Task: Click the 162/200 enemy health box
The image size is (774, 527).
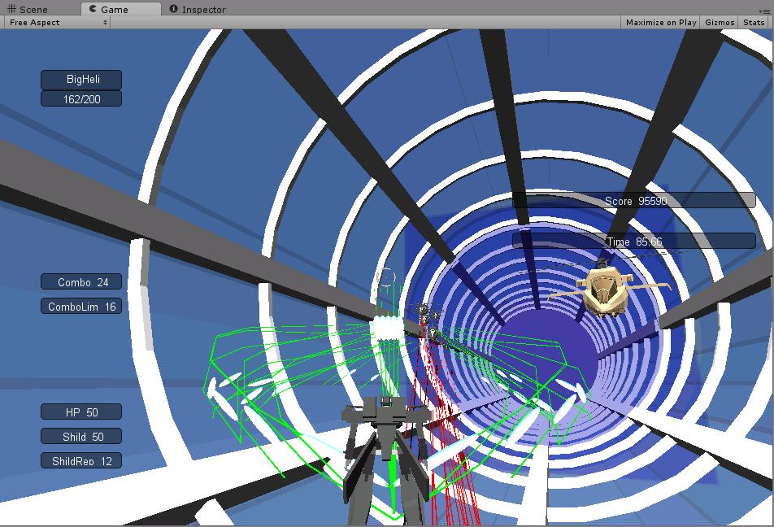Action: [x=81, y=98]
